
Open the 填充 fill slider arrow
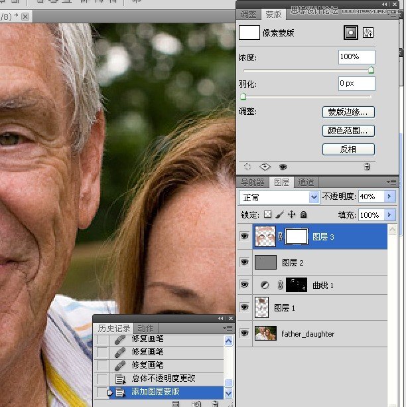coord(389,214)
